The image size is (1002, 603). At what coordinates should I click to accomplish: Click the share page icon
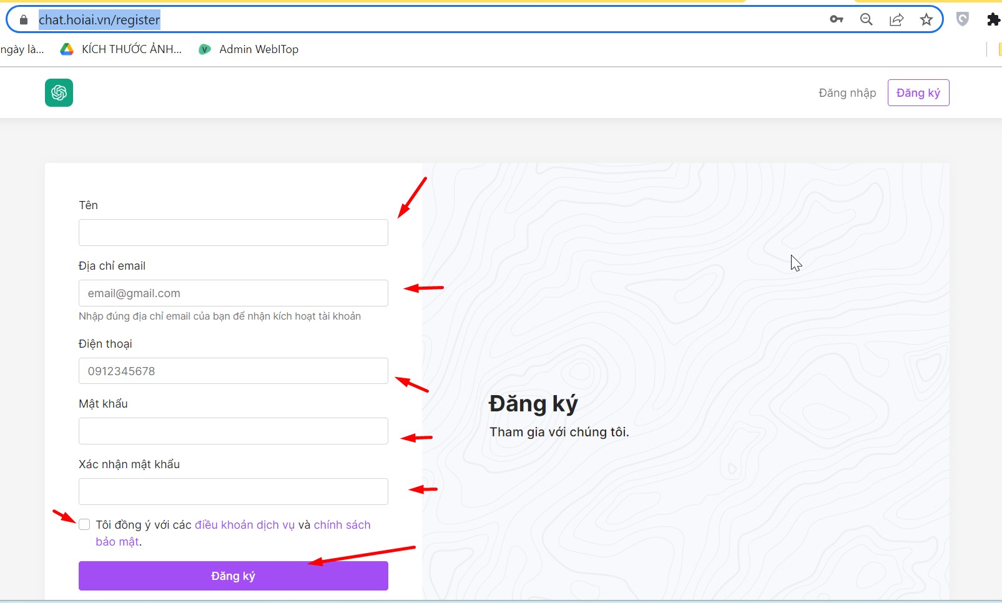(896, 19)
